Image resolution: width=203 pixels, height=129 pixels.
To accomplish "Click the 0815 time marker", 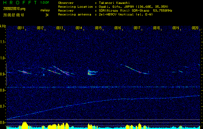I will pyautogui.click(x=98, y=28).
